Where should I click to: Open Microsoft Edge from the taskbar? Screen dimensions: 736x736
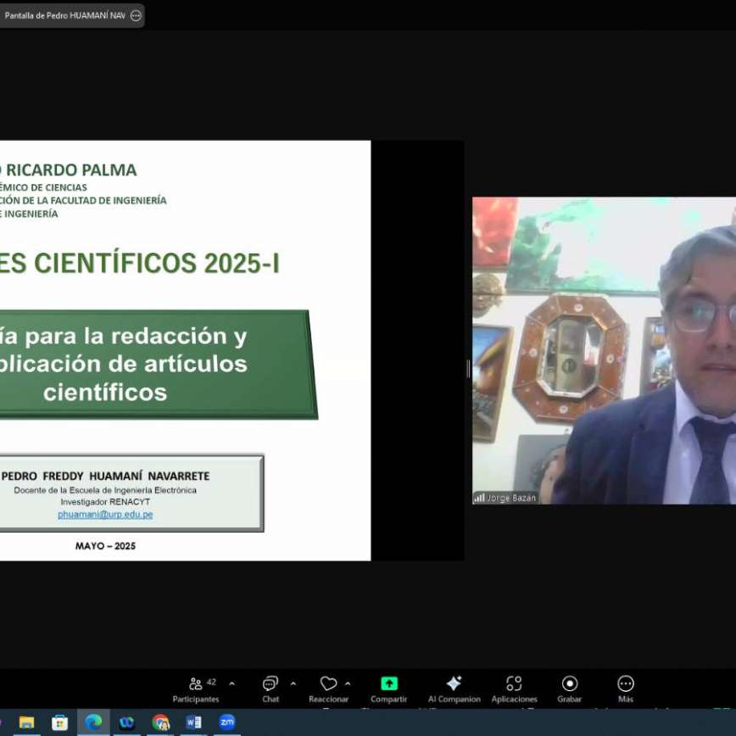pos(93,722)
